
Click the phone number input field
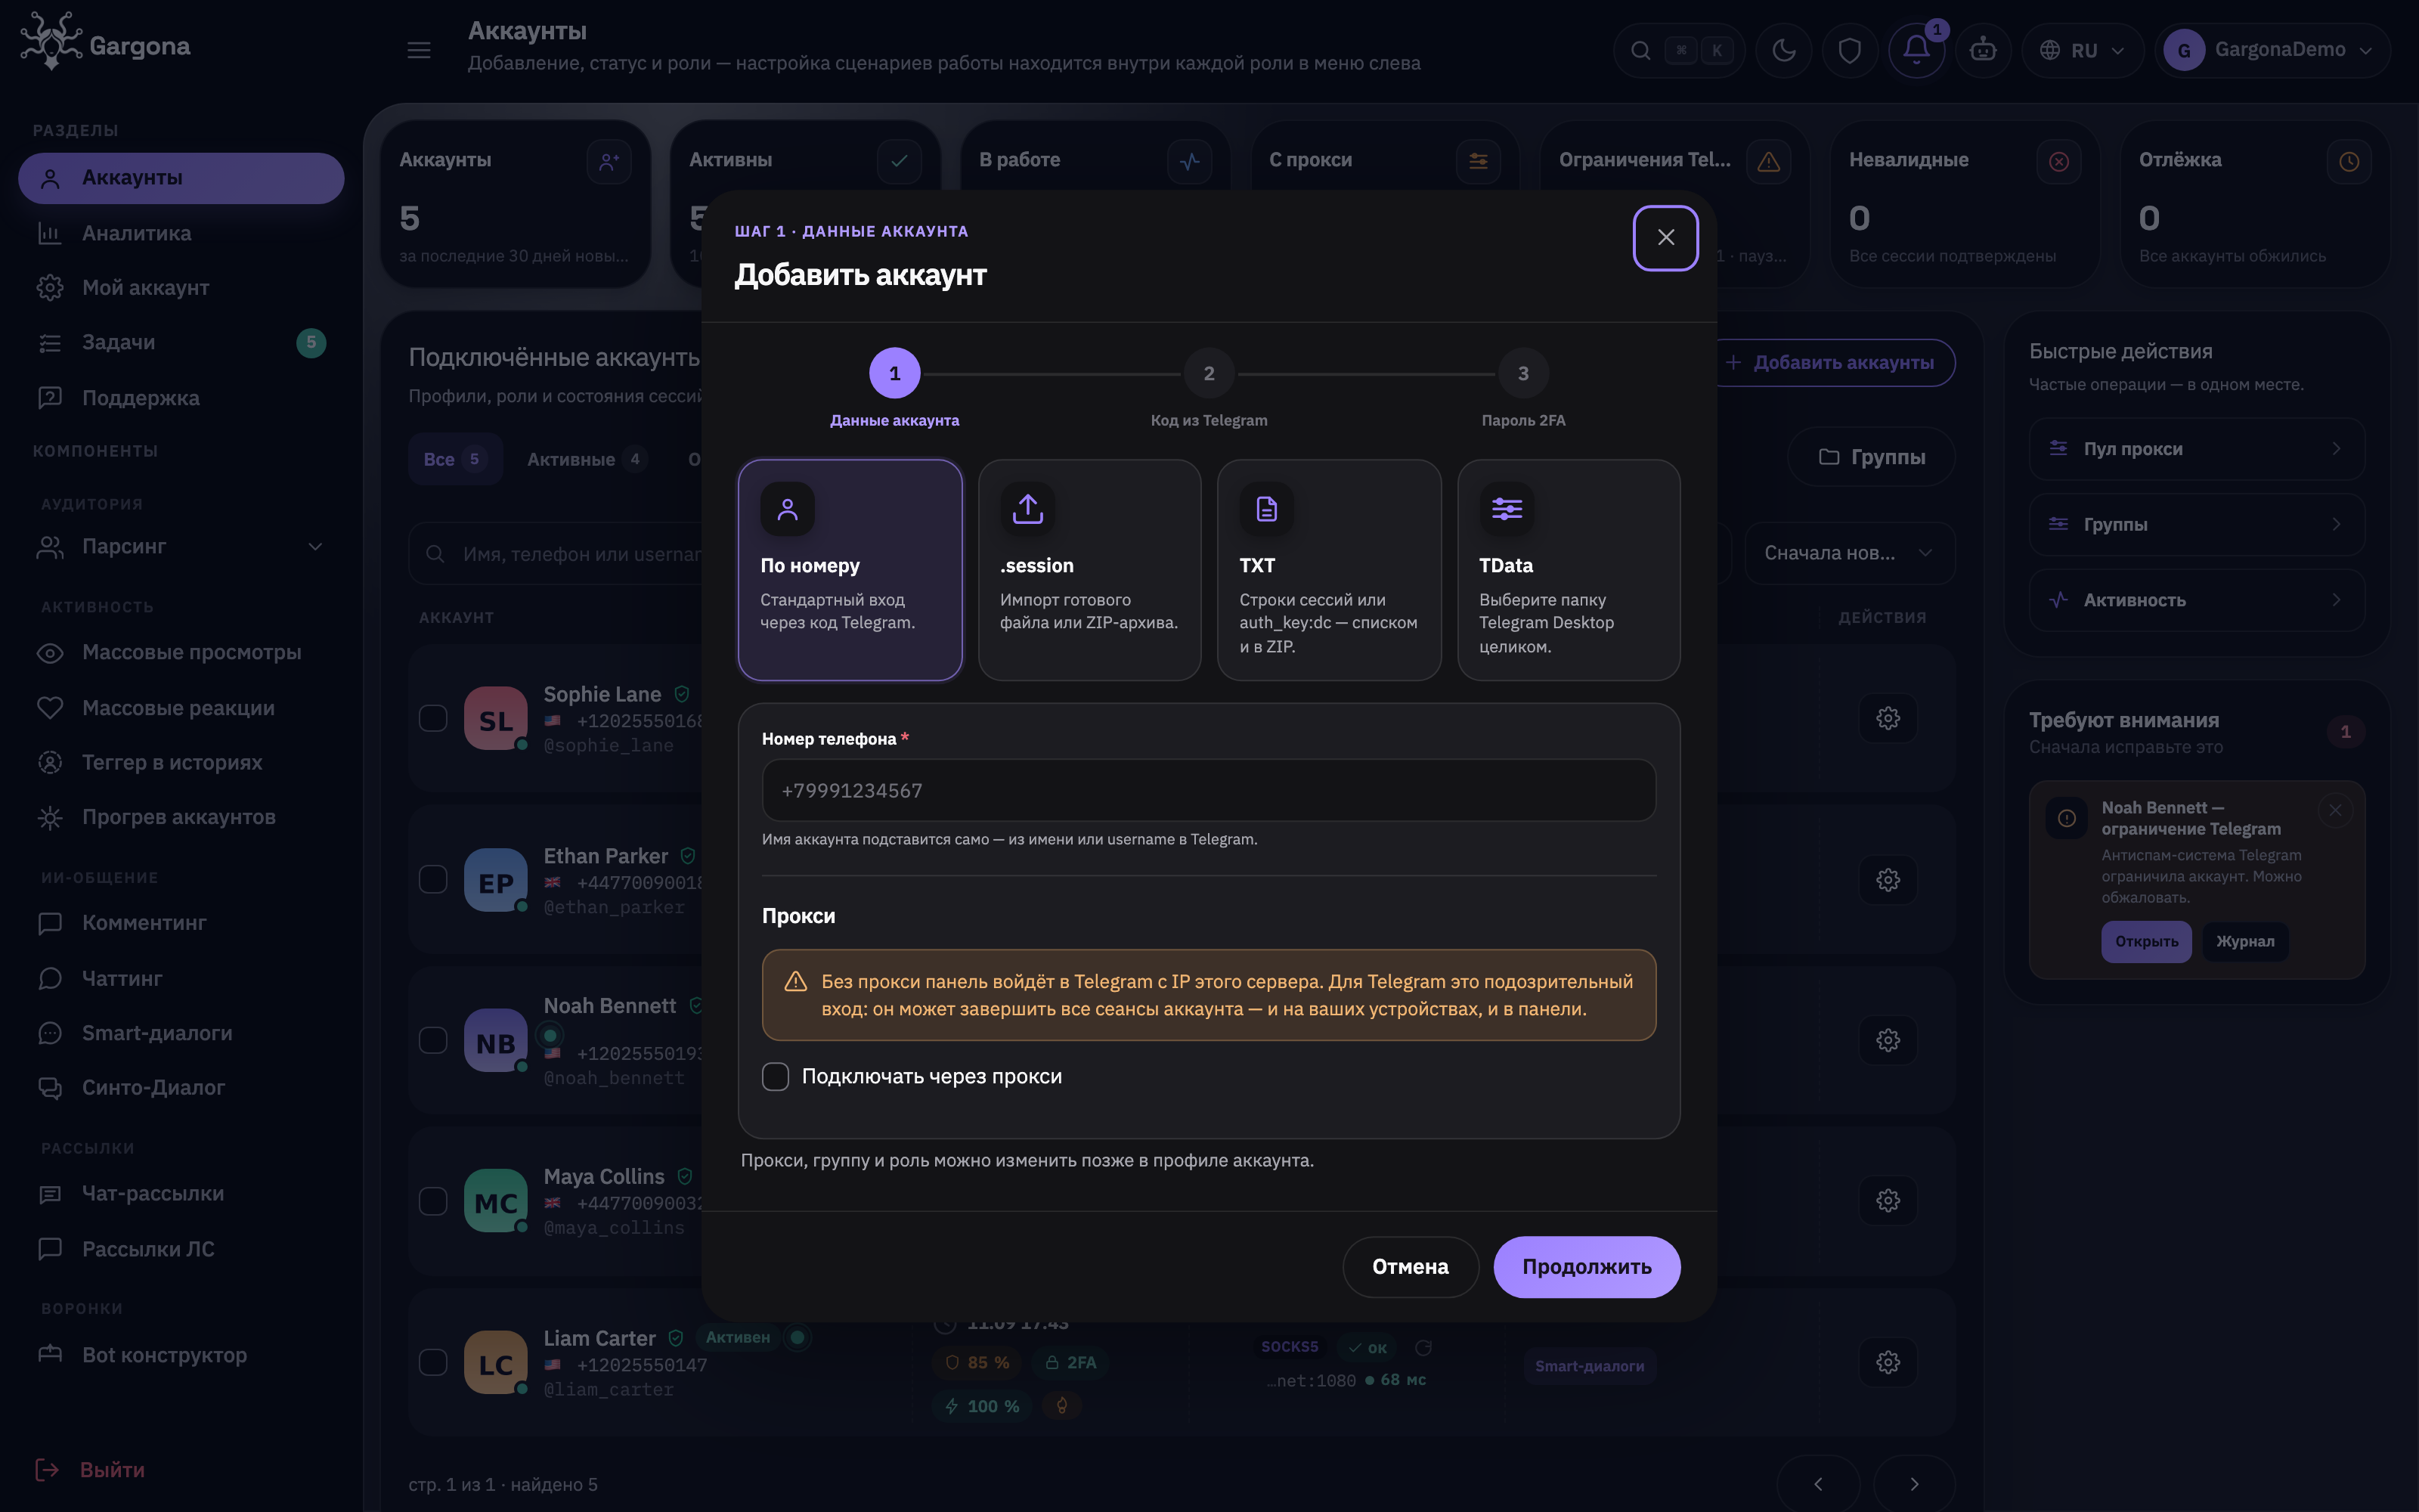[1209, 791]
